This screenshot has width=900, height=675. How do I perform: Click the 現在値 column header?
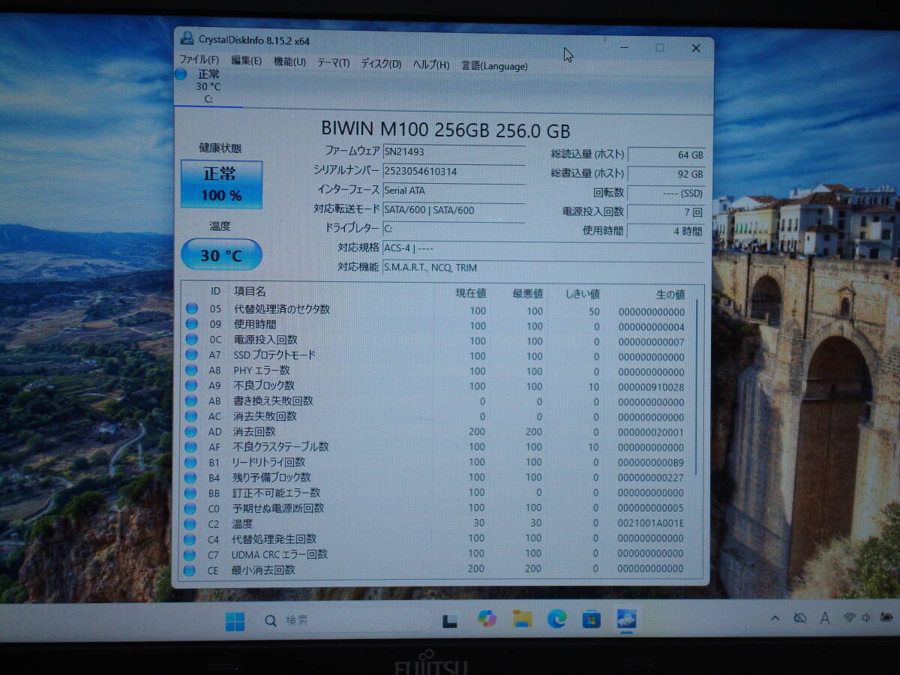point(471,293)
